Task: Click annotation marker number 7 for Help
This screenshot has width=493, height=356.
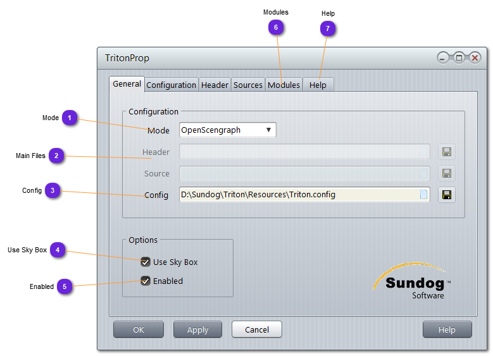Action: pos(327,28)
